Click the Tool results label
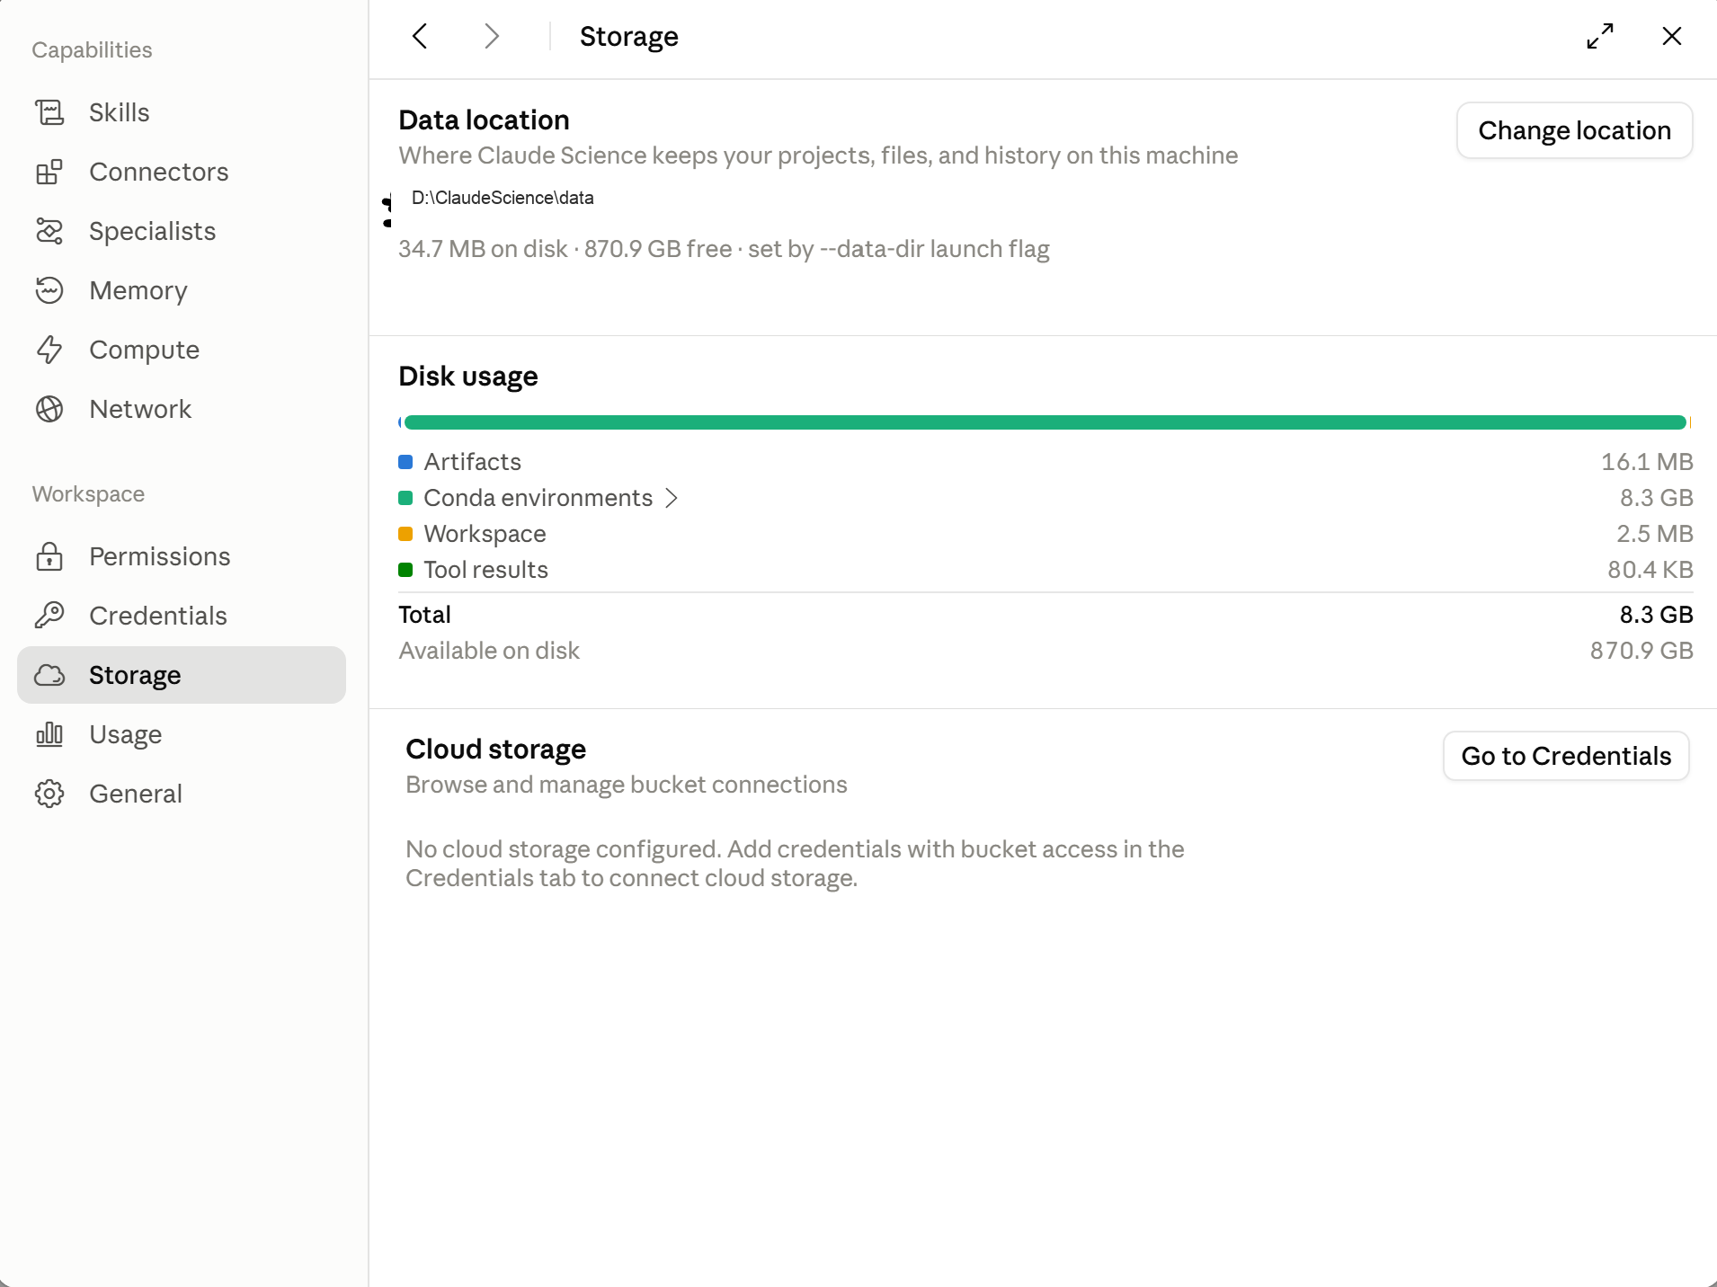Screen dimensions: 1717x1287 [485, 570]
